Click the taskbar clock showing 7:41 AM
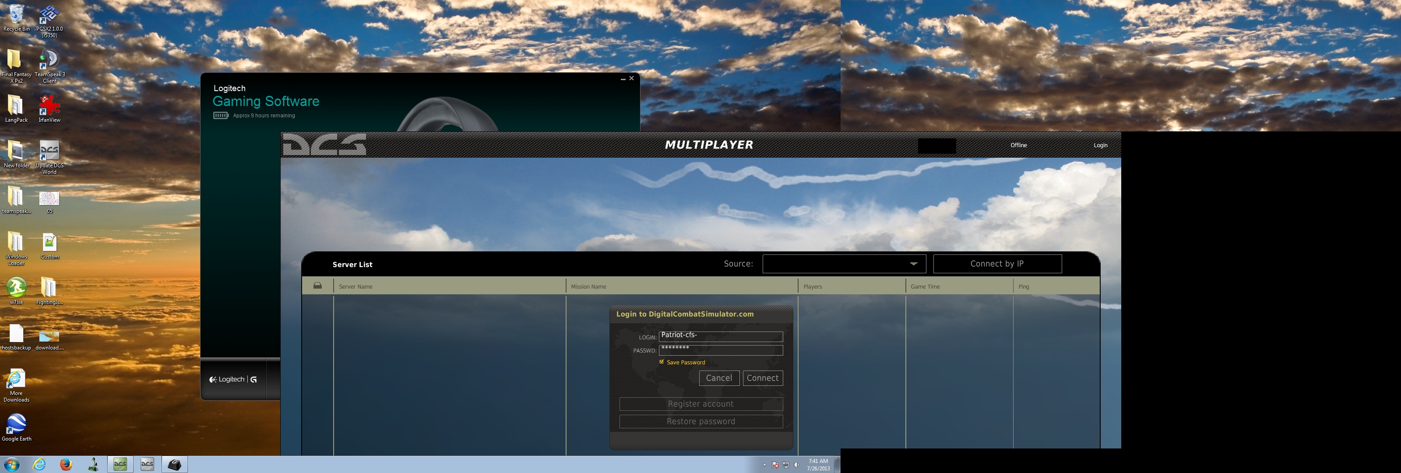This screenshot has width=1401, height=473. (x=818, y=465)
